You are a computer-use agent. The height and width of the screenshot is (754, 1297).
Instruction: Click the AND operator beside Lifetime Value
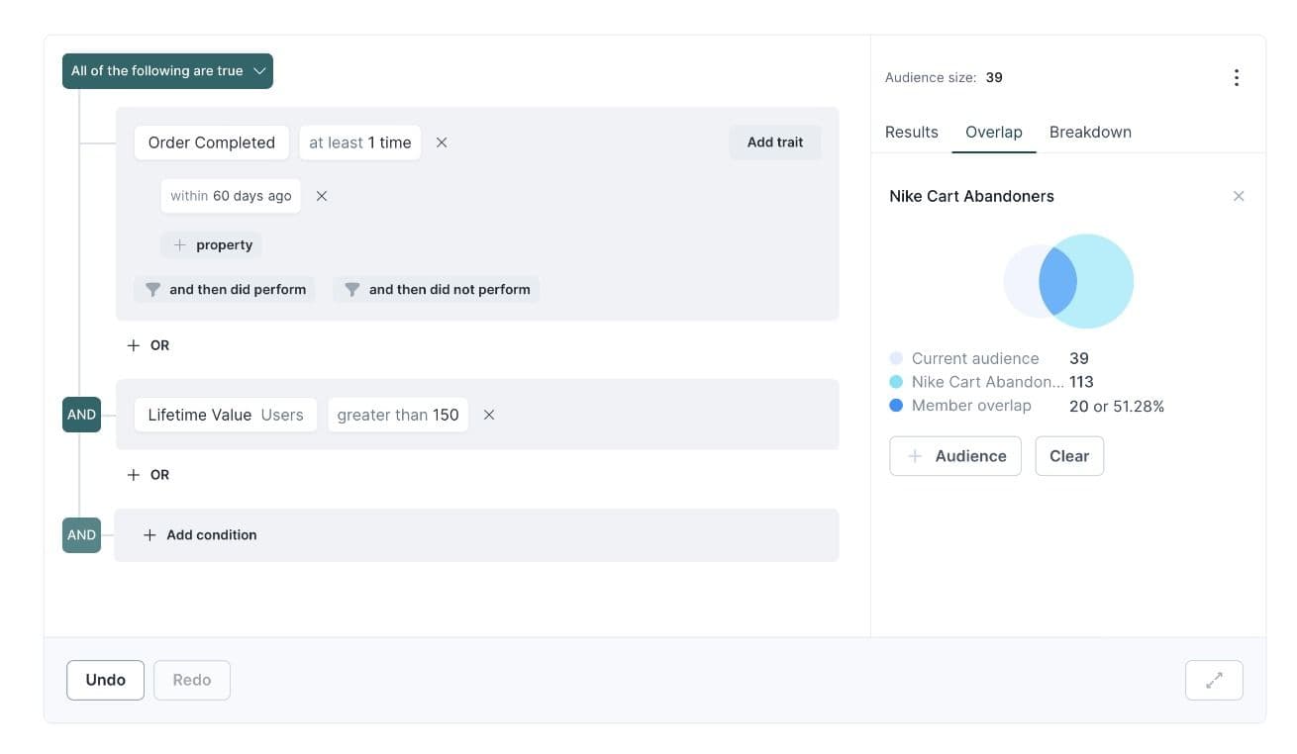point(81,415)
